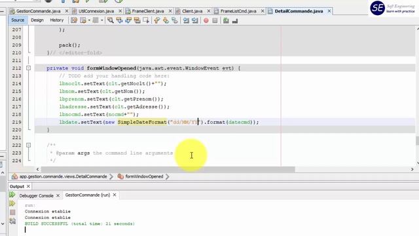
Task: Open the Back history dropdown arrow
Action: click(x=89, y=20)
